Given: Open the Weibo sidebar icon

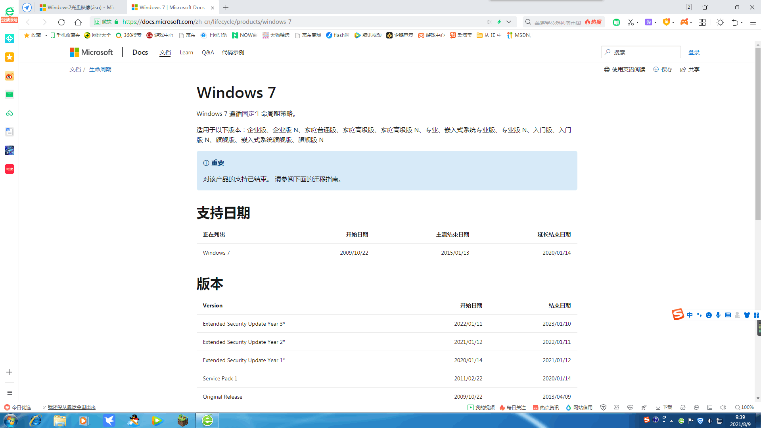Looking at the screenshot, I should (x=10, y=76).
